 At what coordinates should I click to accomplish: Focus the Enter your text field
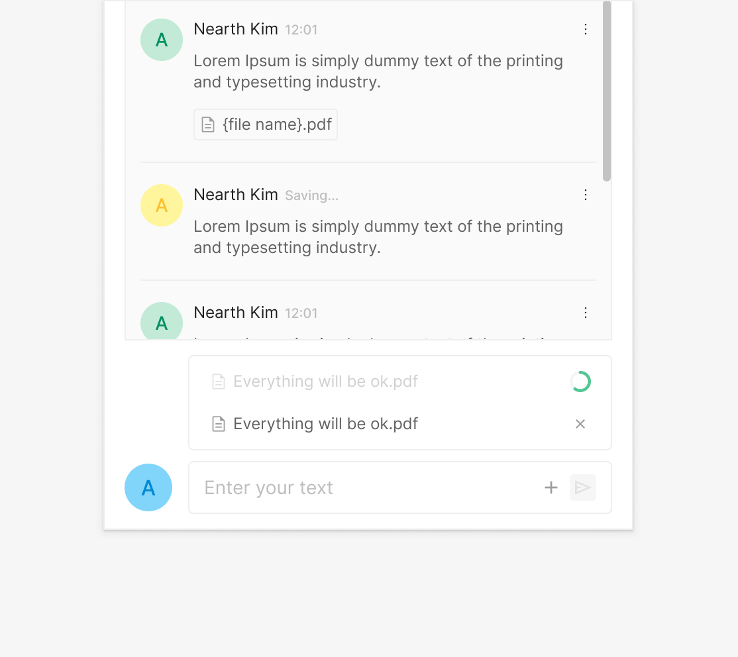364,488
